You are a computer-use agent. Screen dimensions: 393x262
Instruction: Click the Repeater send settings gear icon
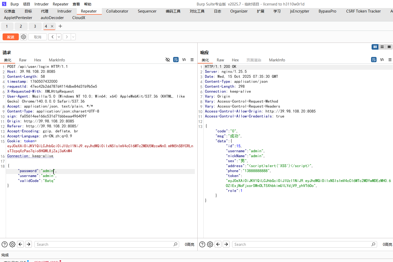coord(24,37)
